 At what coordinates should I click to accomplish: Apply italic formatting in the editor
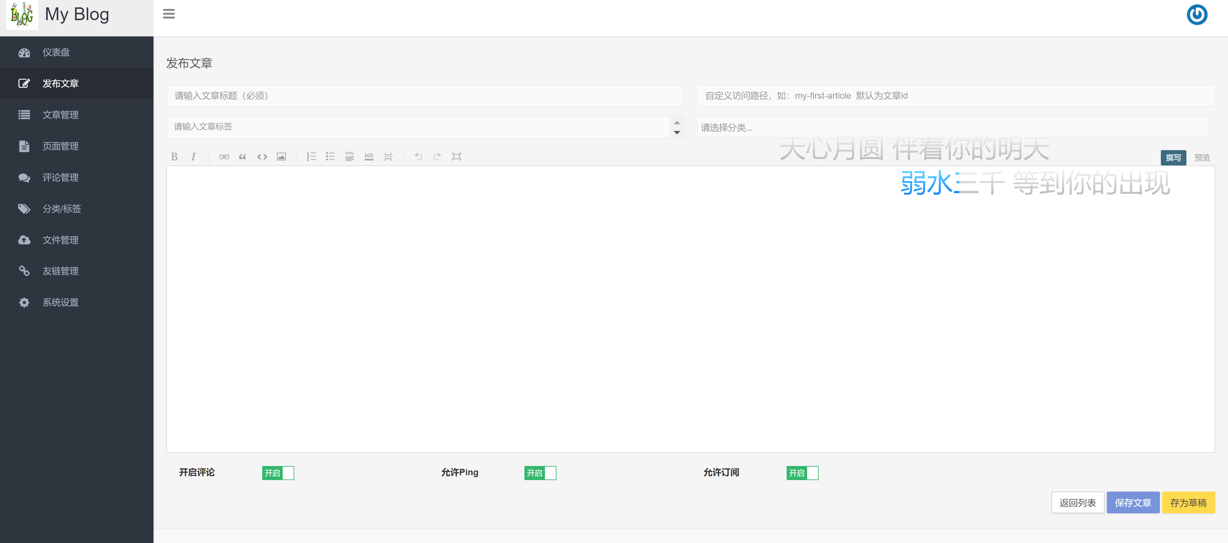(193, 156)
